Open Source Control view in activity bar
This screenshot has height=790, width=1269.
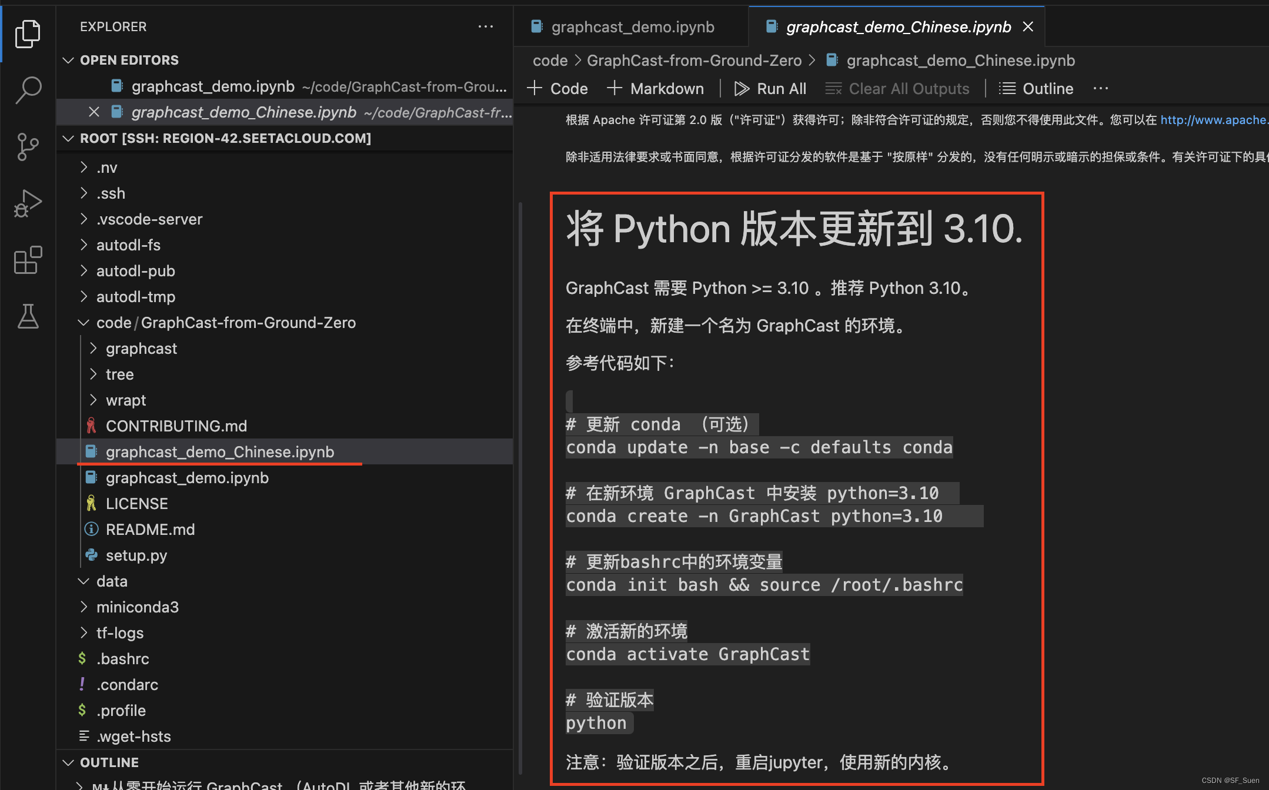pyautogui.click(x=28, y=146)
